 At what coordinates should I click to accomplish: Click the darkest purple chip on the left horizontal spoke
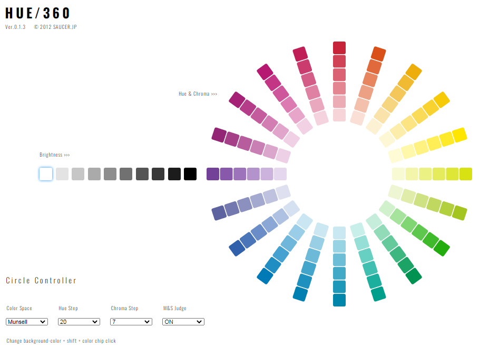click(x=213, y=174)
